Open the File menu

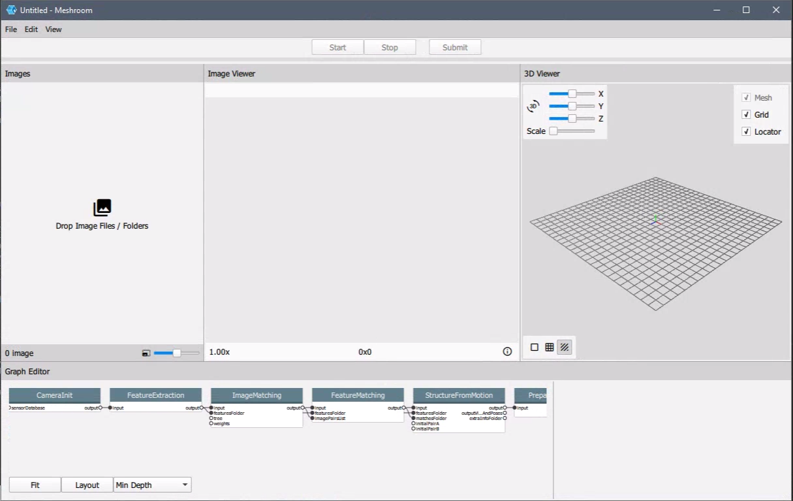(x=11, y=29)
